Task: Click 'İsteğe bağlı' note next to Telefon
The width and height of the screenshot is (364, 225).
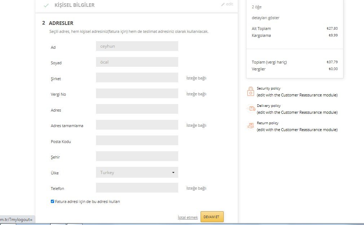Action: [196, 188]
